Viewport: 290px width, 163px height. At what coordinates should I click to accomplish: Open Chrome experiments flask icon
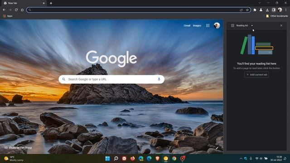click(x=261, y=10)
